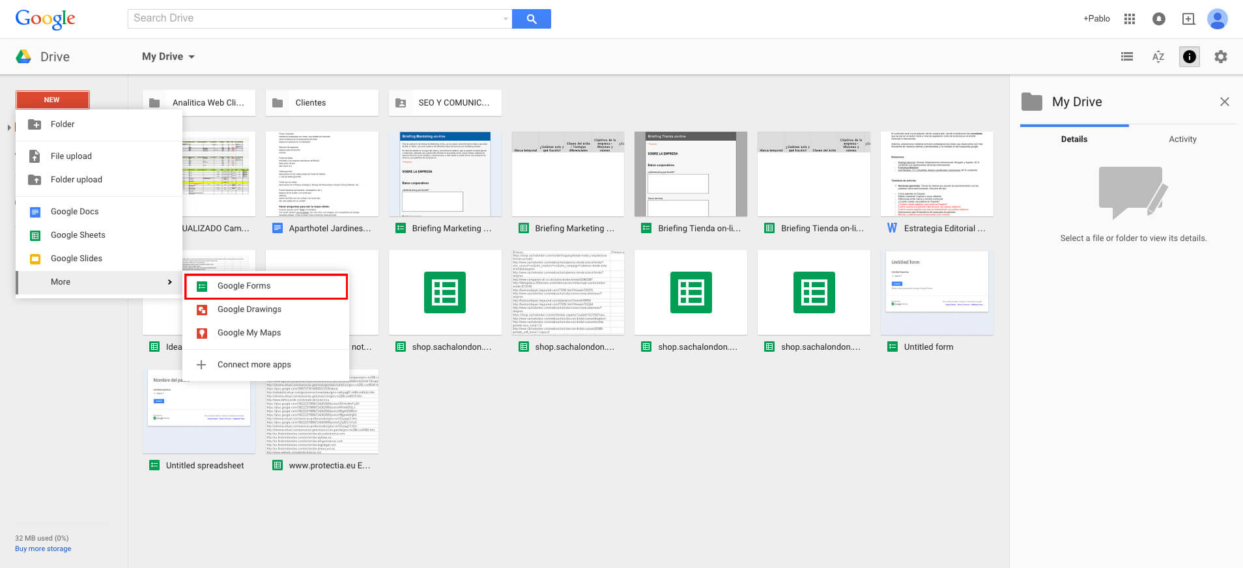Open the AZ sort options
The height and width of the screenshot is (568, 1243).
[x=1158, y=57]
